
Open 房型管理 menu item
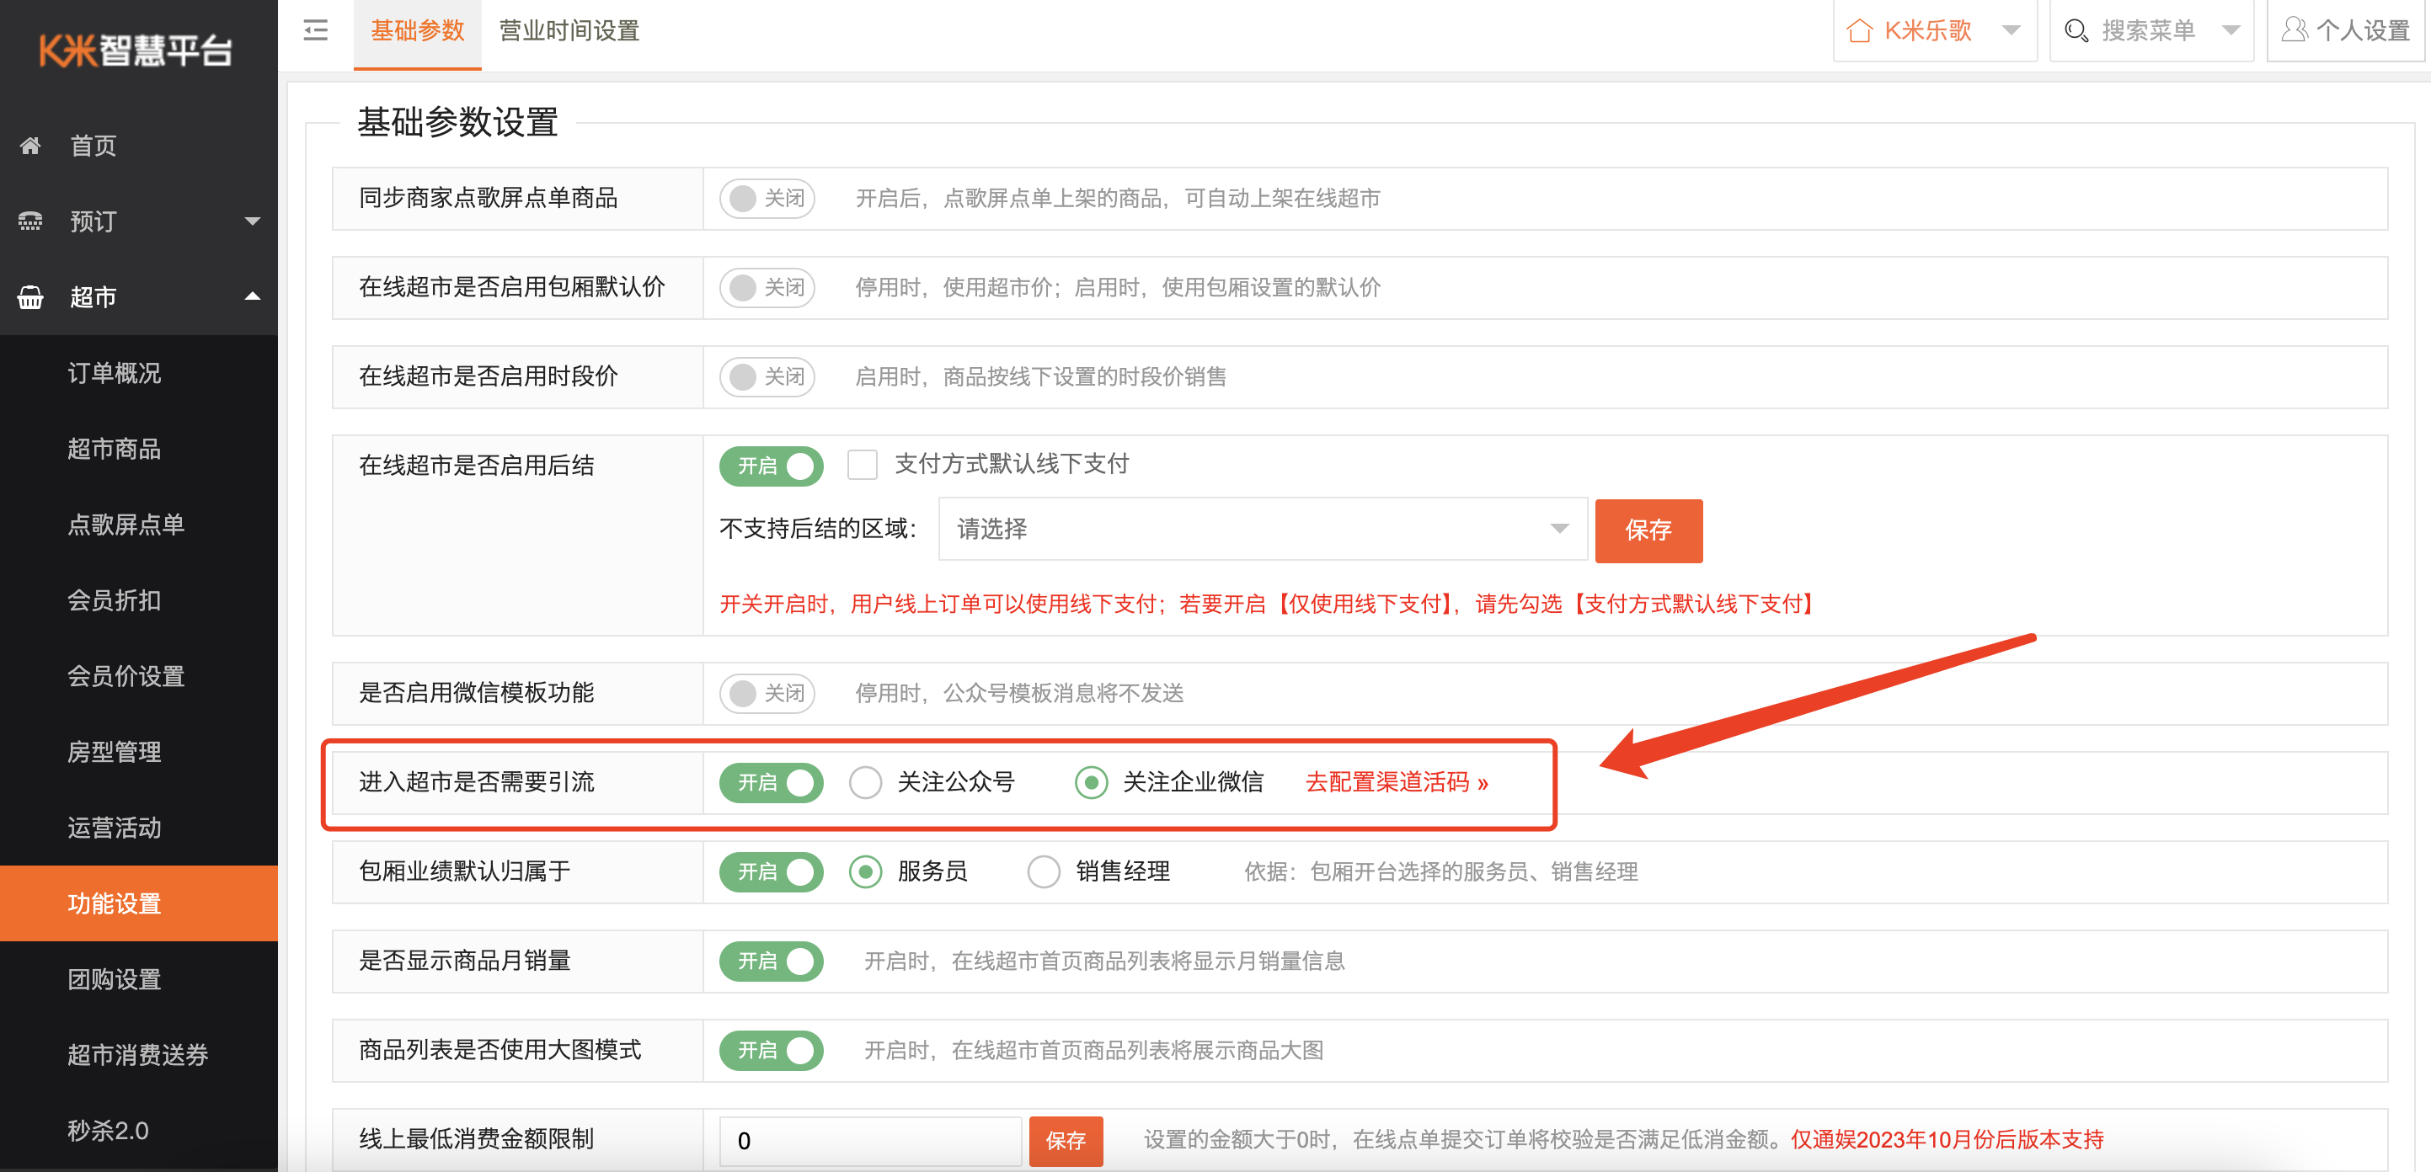[x=139, y=752]
